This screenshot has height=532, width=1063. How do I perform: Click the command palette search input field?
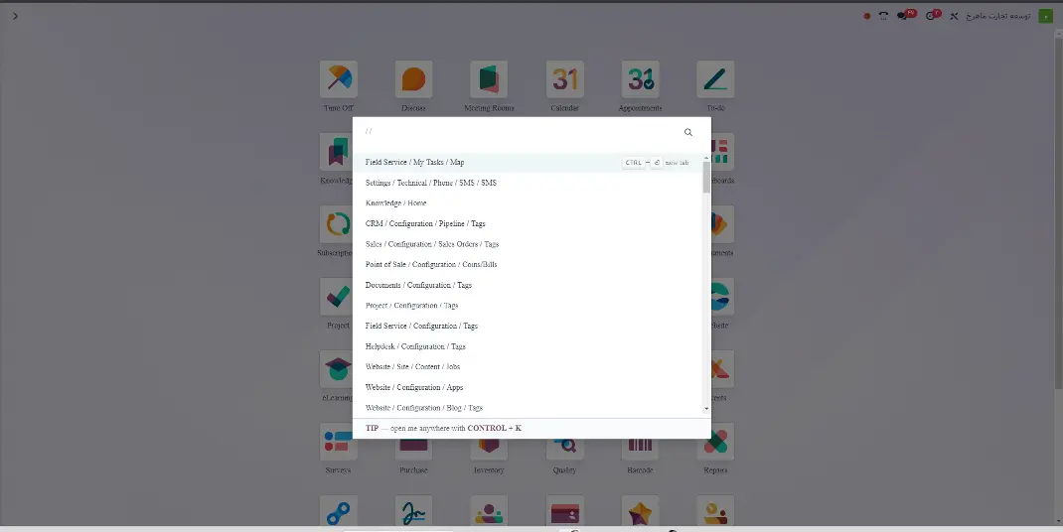click(x=517, y=132)
